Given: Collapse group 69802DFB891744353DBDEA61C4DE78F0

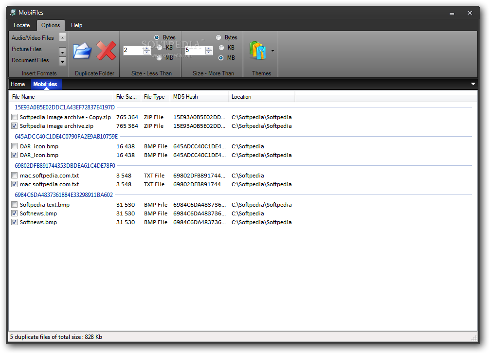Looking at the screenshot, I should tap(65, 166).
